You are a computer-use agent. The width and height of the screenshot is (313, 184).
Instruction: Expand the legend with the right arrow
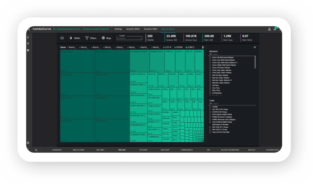tap(203, 47)
